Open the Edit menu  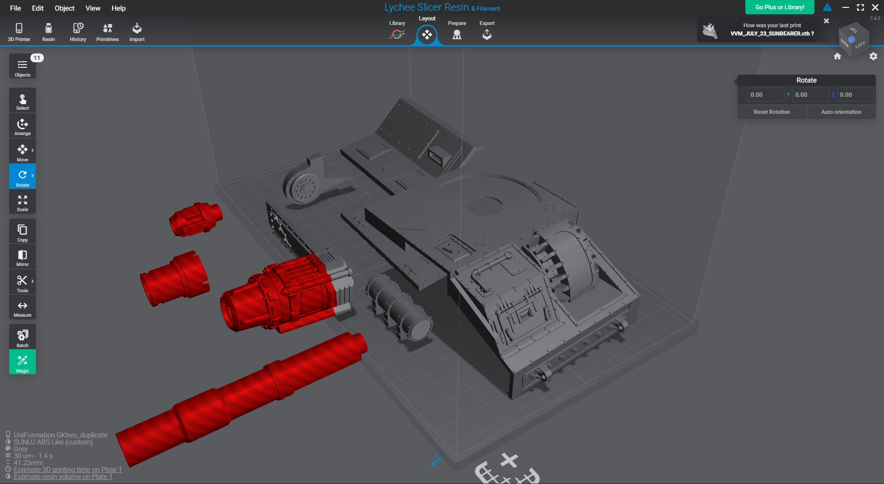click(38, 8)
